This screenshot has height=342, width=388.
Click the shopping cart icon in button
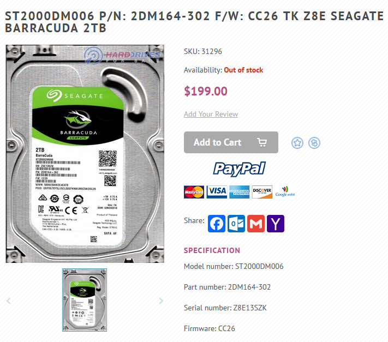tap(262, 142)
